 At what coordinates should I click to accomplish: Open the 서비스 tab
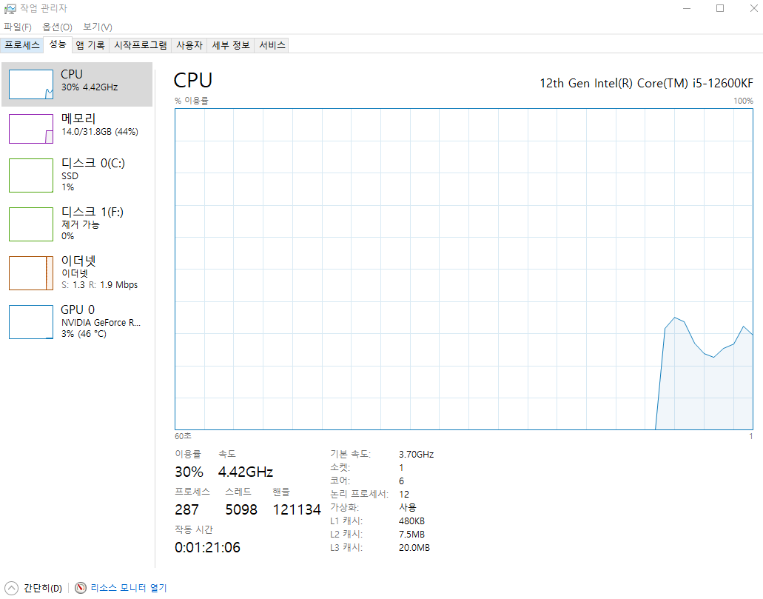(272, 45)
